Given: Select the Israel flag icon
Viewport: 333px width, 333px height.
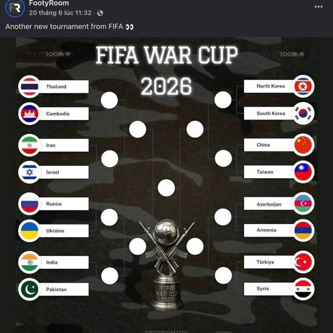Looking at the screenshot, I should click(x=29, y=172).
